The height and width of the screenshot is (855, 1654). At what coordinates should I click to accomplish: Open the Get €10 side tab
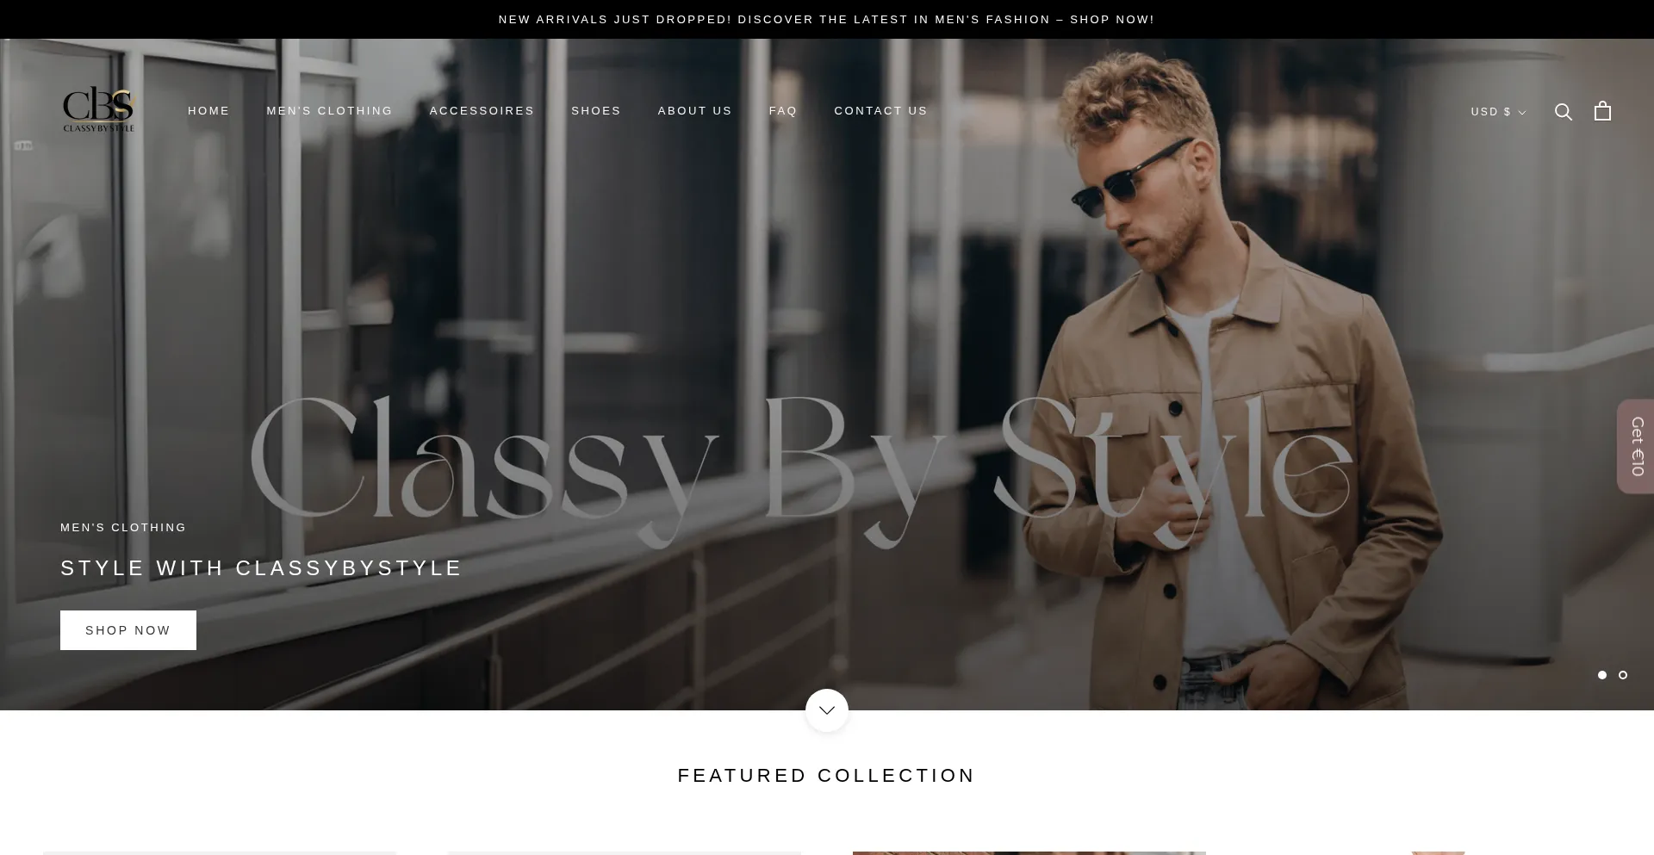click(x=1635, y=446)
